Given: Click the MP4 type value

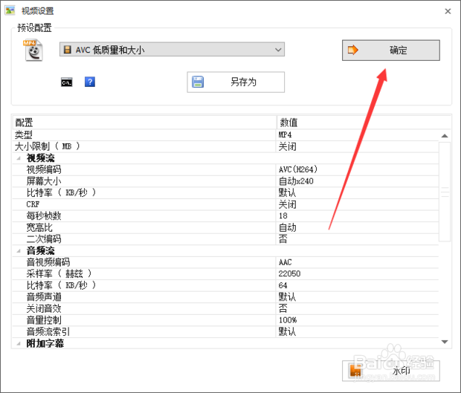Looking at the screenshot, I should tap(285, 135).
